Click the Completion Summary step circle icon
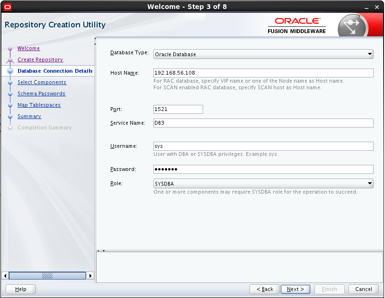The width and height of the screenshot is (385, 298). pyautogui.click(x=10, y=128)
